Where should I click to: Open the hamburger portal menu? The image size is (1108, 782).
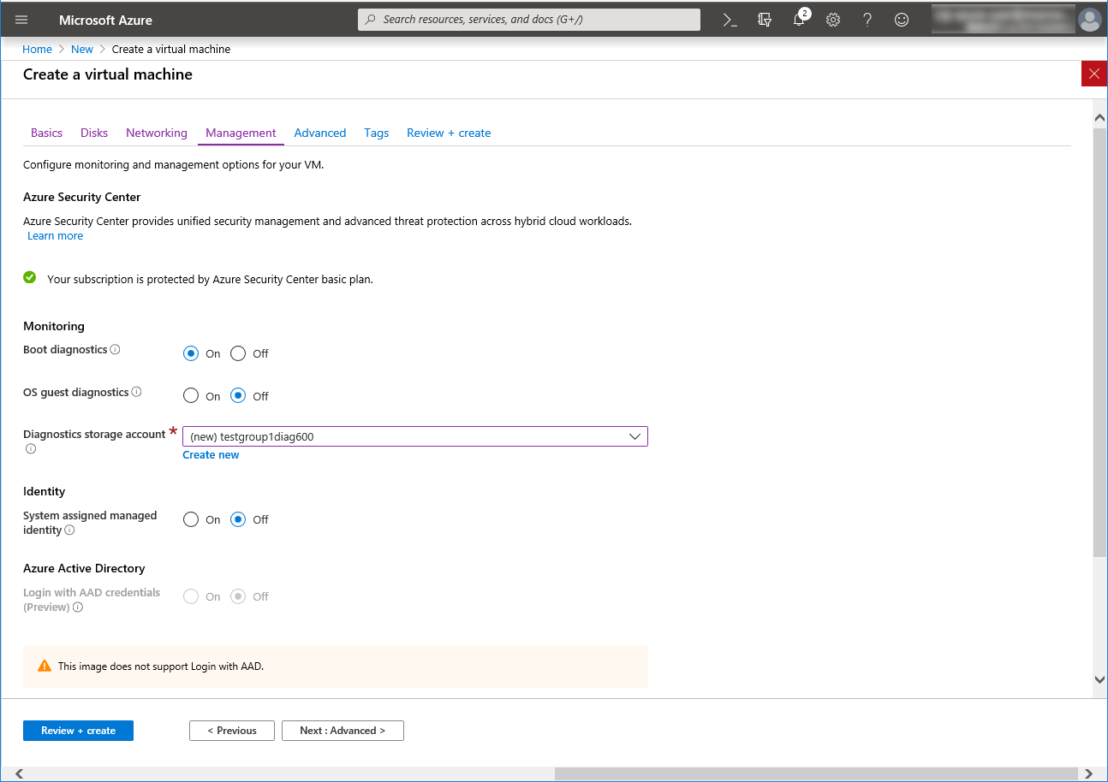point(21,20)
